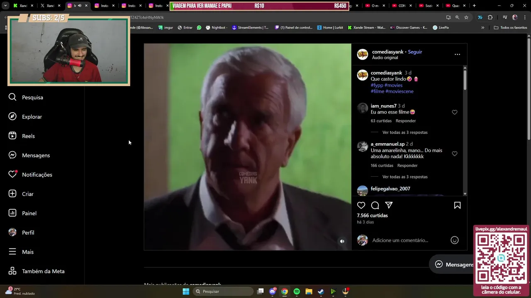Image resolution: width=531 pixels, height=298 pixels.
Task: Open felipegalvao_2007's profile
Action: [x=390, y=189]
